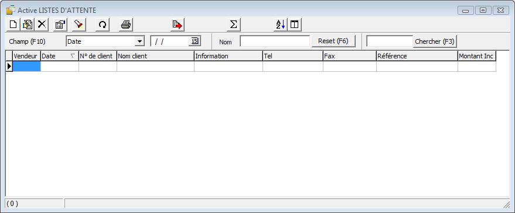Close the LISTES D'ATTENTE window
515x213 pixels.
[500, 11]
